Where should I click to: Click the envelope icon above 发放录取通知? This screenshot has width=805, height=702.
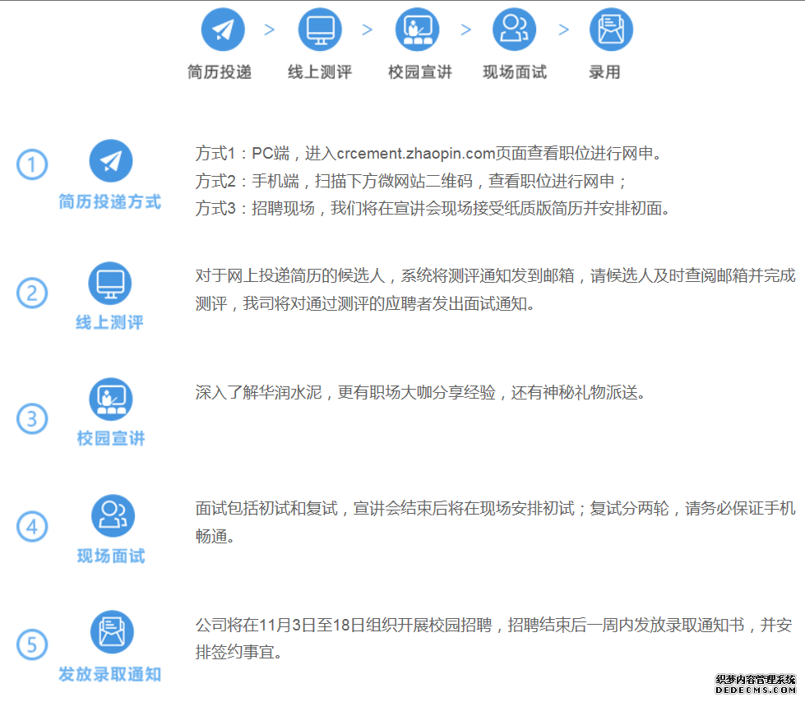point(112,632)
